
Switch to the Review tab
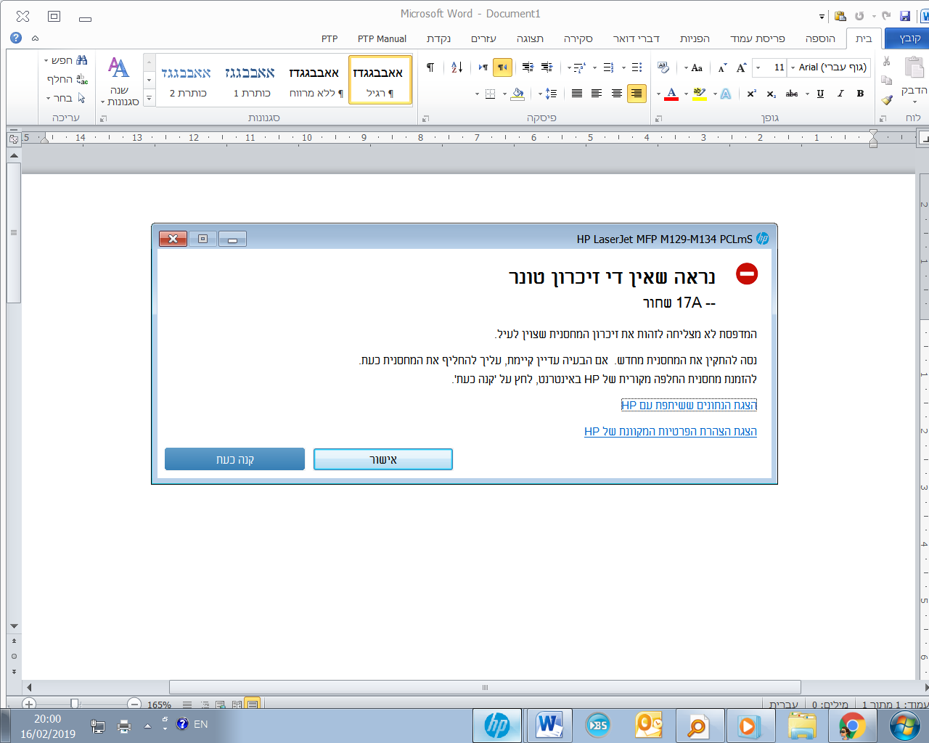(578, 38)
